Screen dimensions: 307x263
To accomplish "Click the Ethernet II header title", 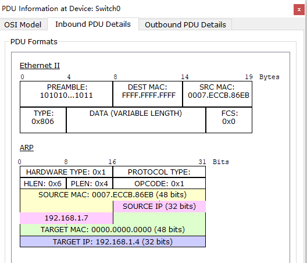I will click(x=40, y=65).
